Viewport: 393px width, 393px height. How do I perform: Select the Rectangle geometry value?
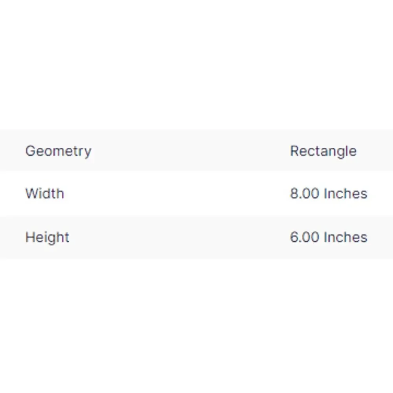(323, 151)
